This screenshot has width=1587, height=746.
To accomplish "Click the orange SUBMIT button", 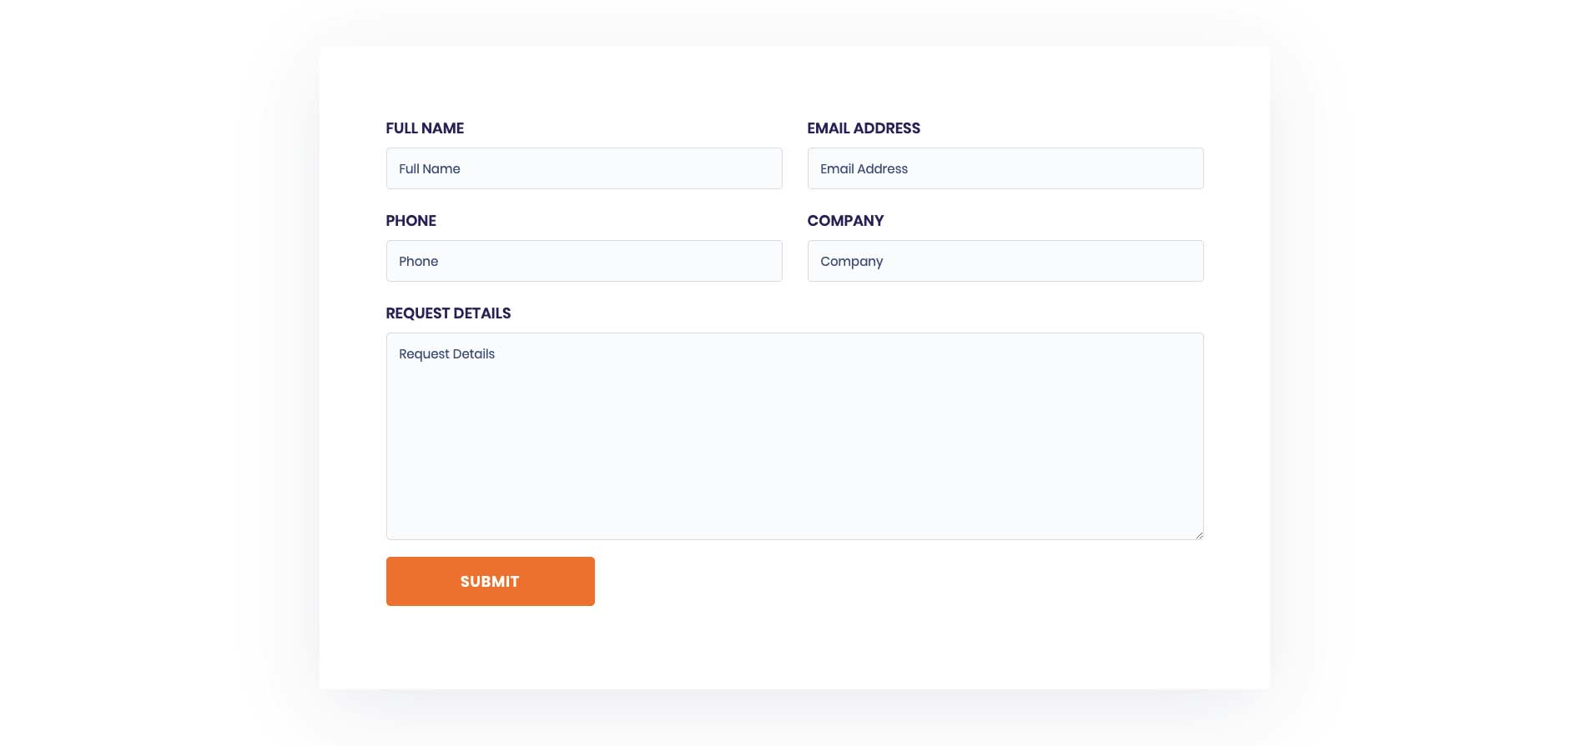I will (491, 581).
